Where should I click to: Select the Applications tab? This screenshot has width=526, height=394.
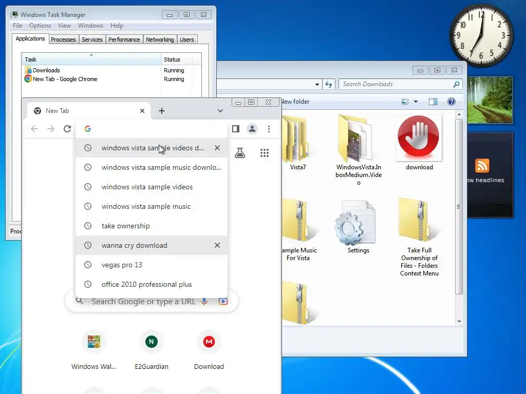coord(30,38)
